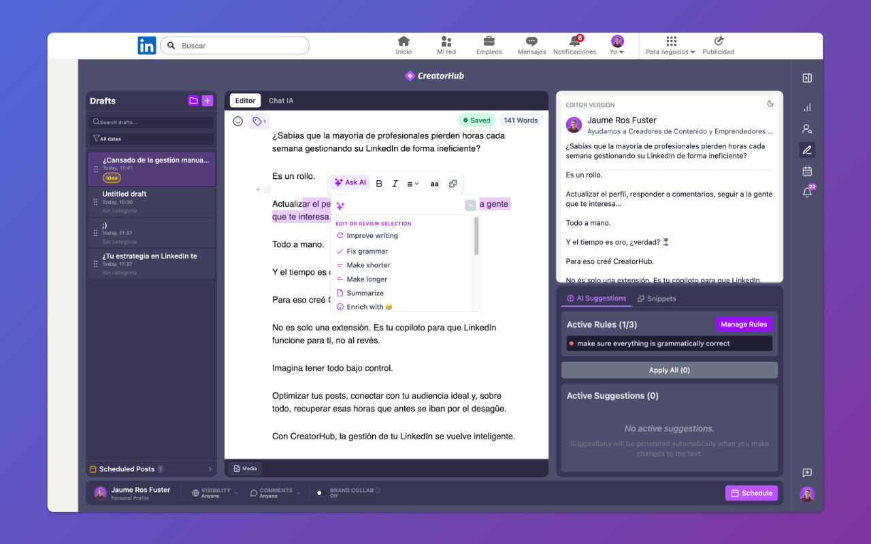871x544 pixels.
Task: Open the Comments Anyone dropdown
Action: [x=275, y=491]
